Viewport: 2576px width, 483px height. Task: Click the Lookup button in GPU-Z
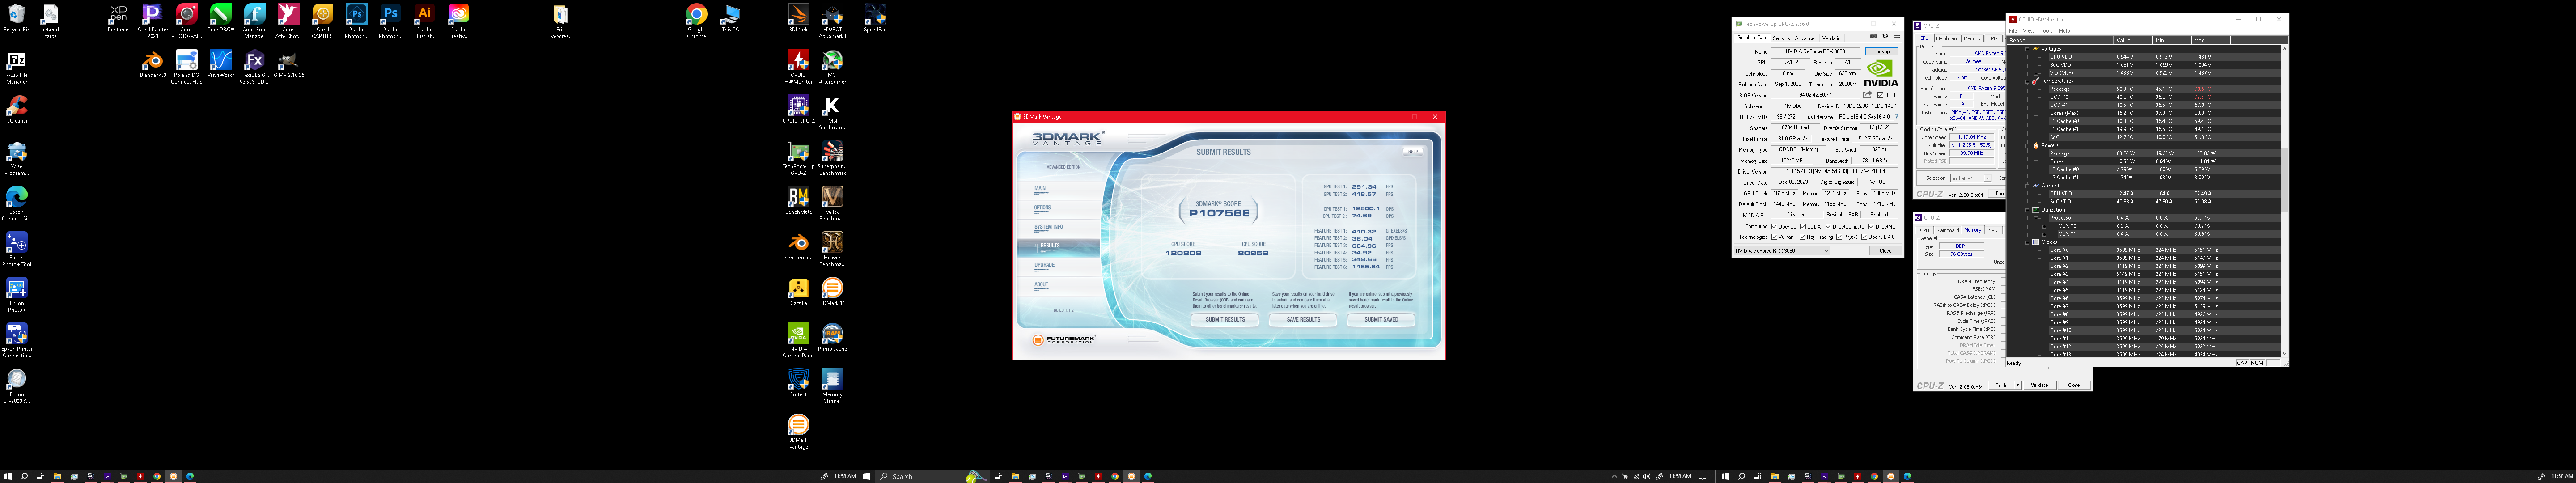pos(1882,51)
